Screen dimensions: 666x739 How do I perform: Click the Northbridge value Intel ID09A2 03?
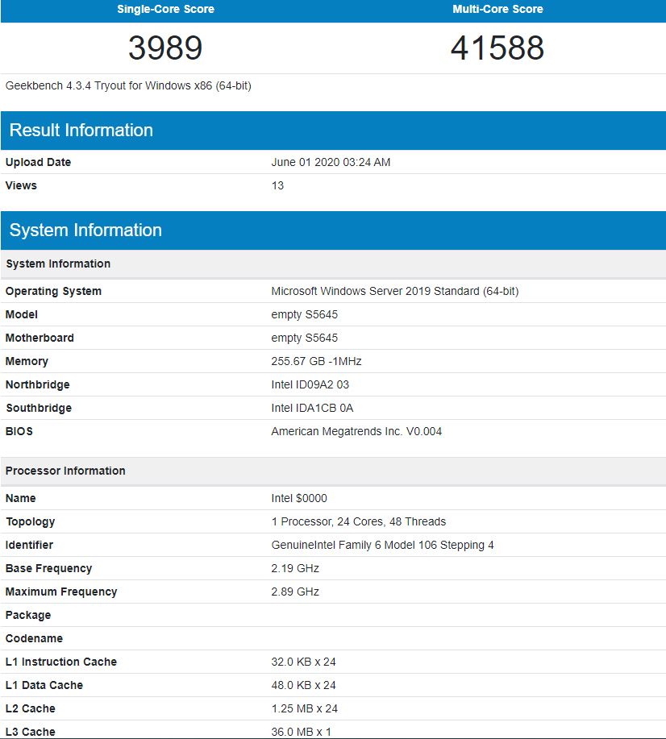pyautogui.click(x=310, y=384)
